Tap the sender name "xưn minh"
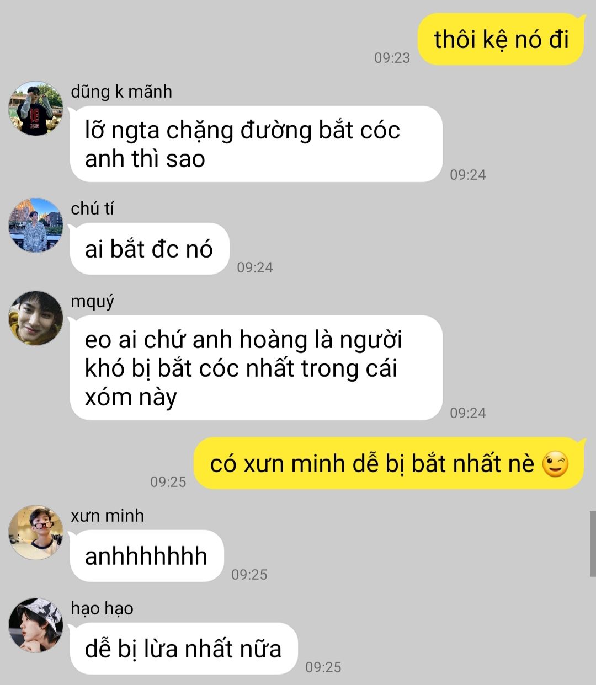Image resolution: width=596 pixels, height=685 pixels. tap(108, 516)
